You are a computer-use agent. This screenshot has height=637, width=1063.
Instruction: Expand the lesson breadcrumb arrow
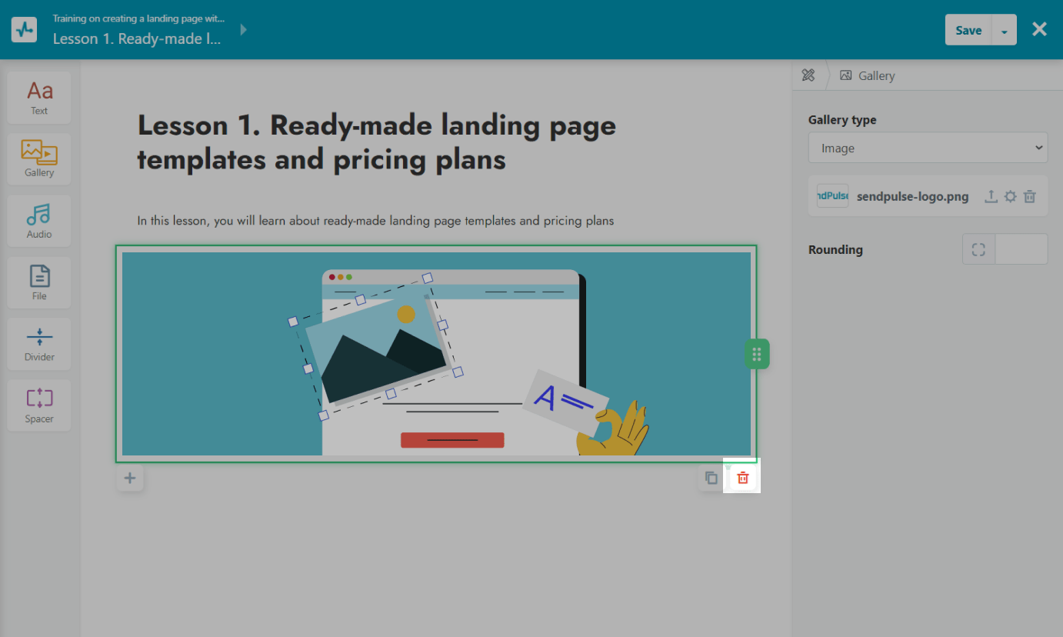coord(244,30)
